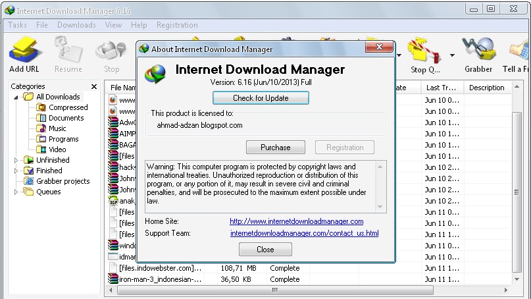Expand the Unfinished category
This screenshot has height=299, width=531.
click(16, 160)
